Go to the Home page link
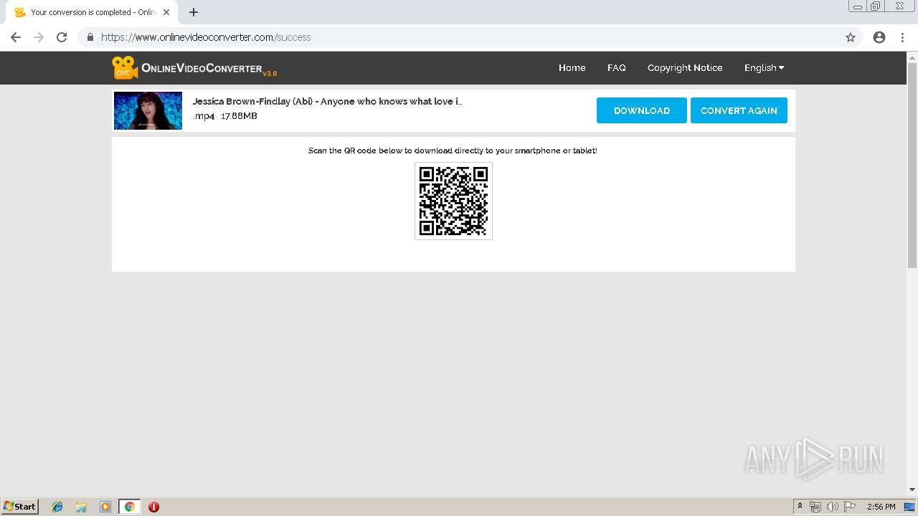The height and width of the screenshot is (516, 918). point(572,67)
